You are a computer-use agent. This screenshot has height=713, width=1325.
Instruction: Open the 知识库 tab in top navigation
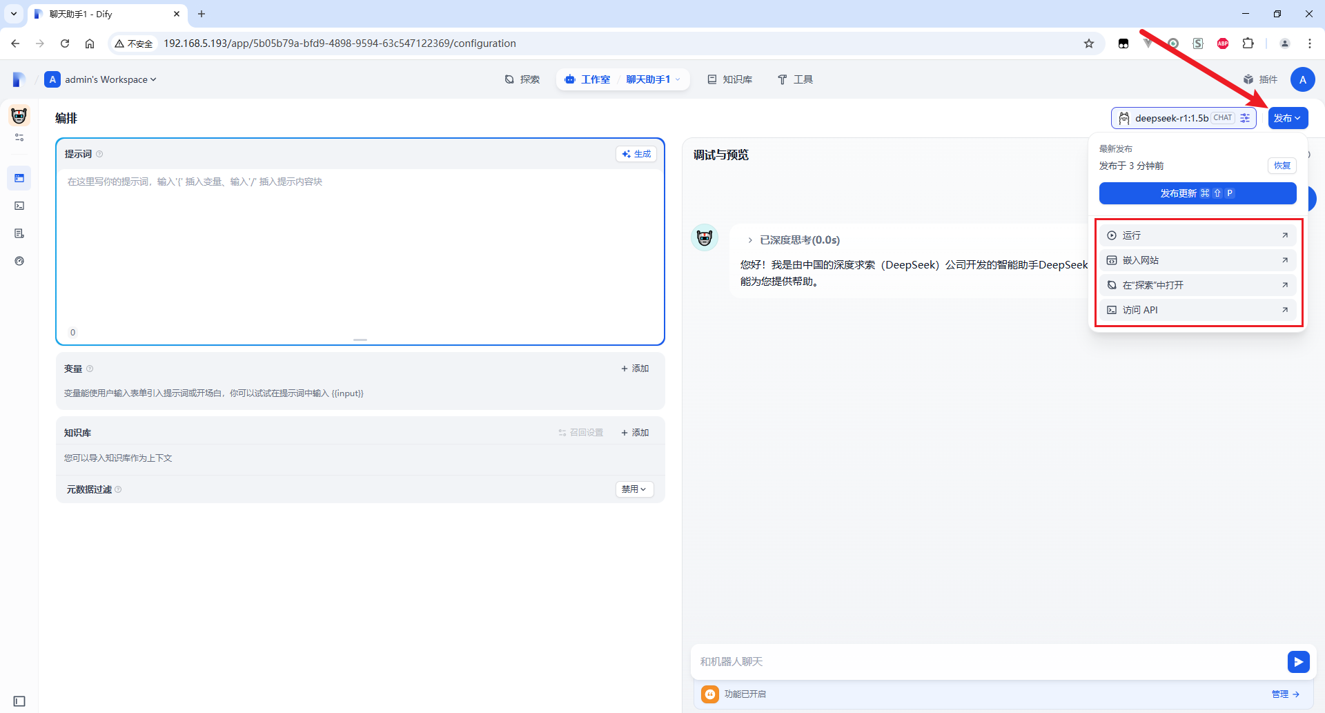click(730, 79)
